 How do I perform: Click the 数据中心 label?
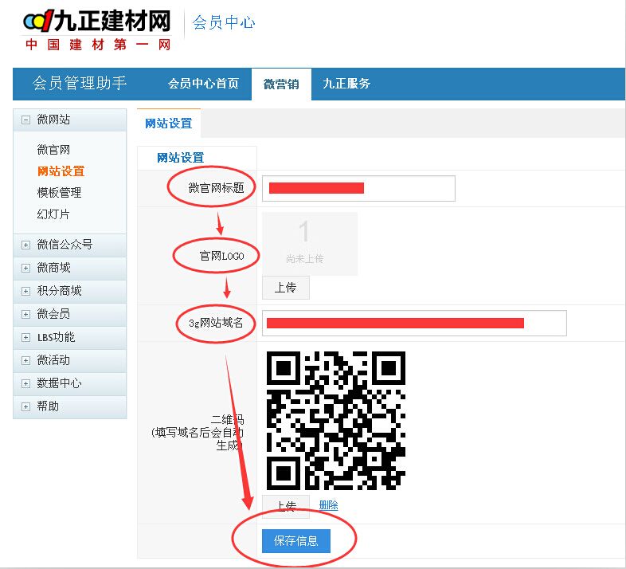pyautogui.click(x=59, y=383)
